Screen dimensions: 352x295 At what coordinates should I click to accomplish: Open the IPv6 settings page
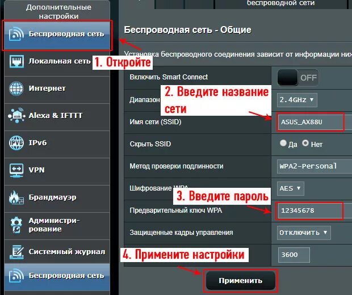coord(57,144)
